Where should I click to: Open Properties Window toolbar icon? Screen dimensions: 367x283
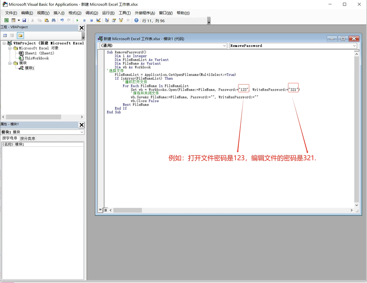click(114, 20)
